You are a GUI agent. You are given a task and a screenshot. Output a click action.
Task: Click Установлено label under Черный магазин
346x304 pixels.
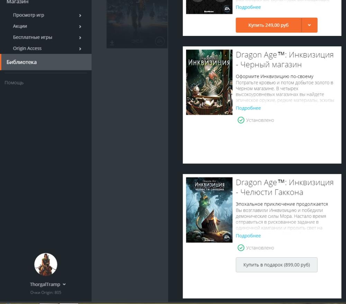[x=260, y=120]
